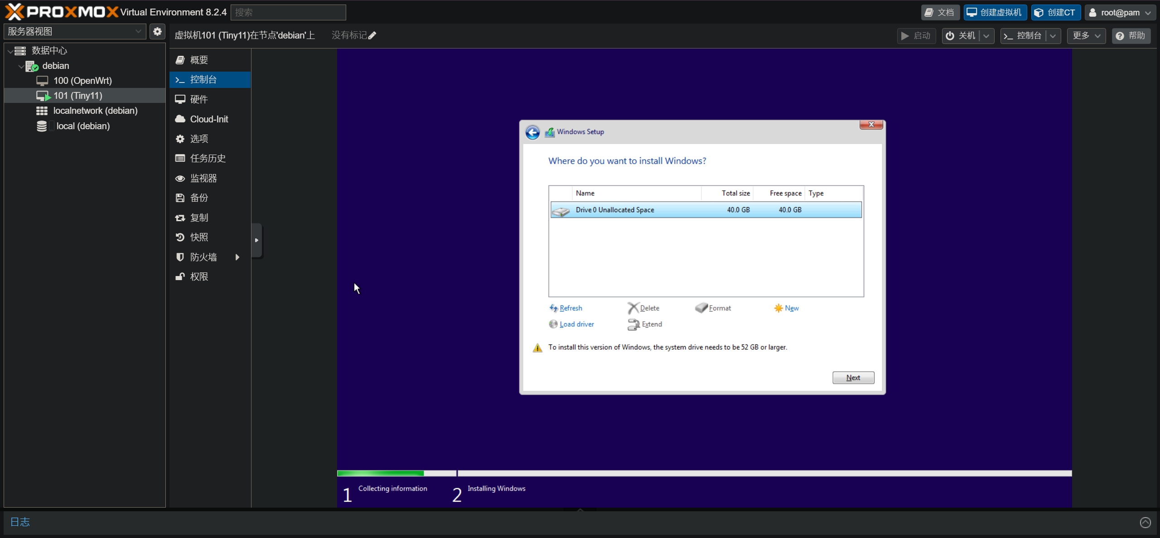Screen dimensions: 1160x538
Task: Click the 控制台 toolbar button
Action: (1023, 36)
